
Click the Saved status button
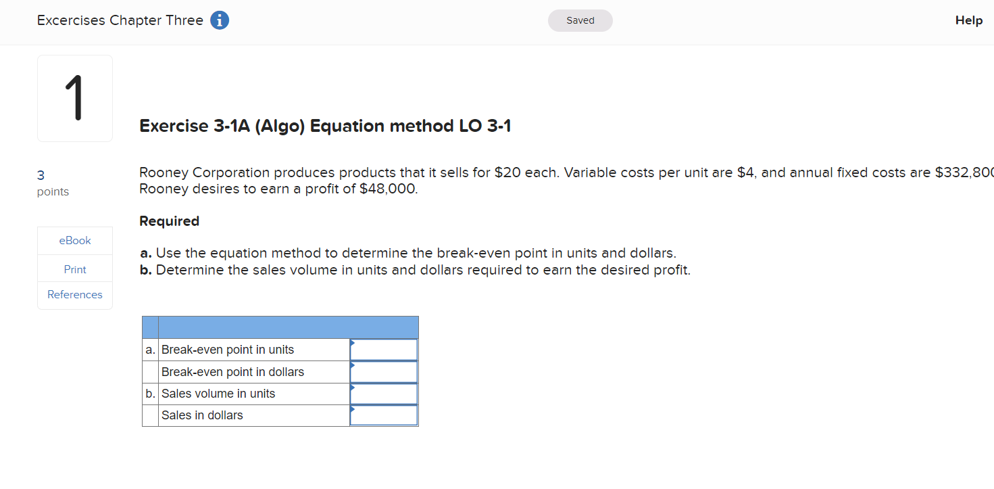click(580, 20)
